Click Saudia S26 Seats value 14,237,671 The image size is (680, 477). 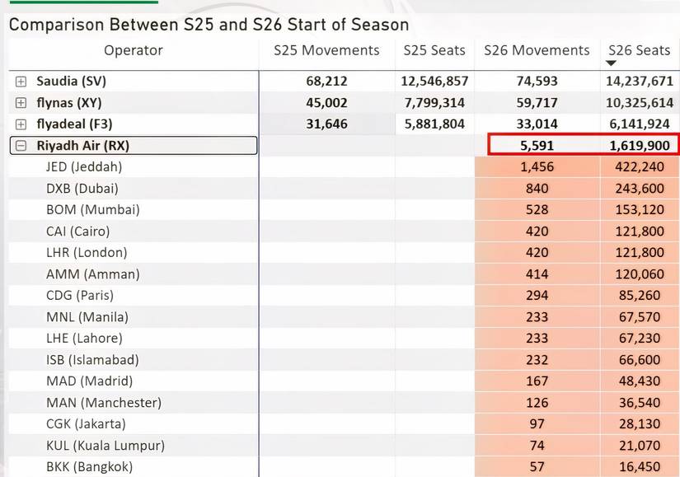640,82
